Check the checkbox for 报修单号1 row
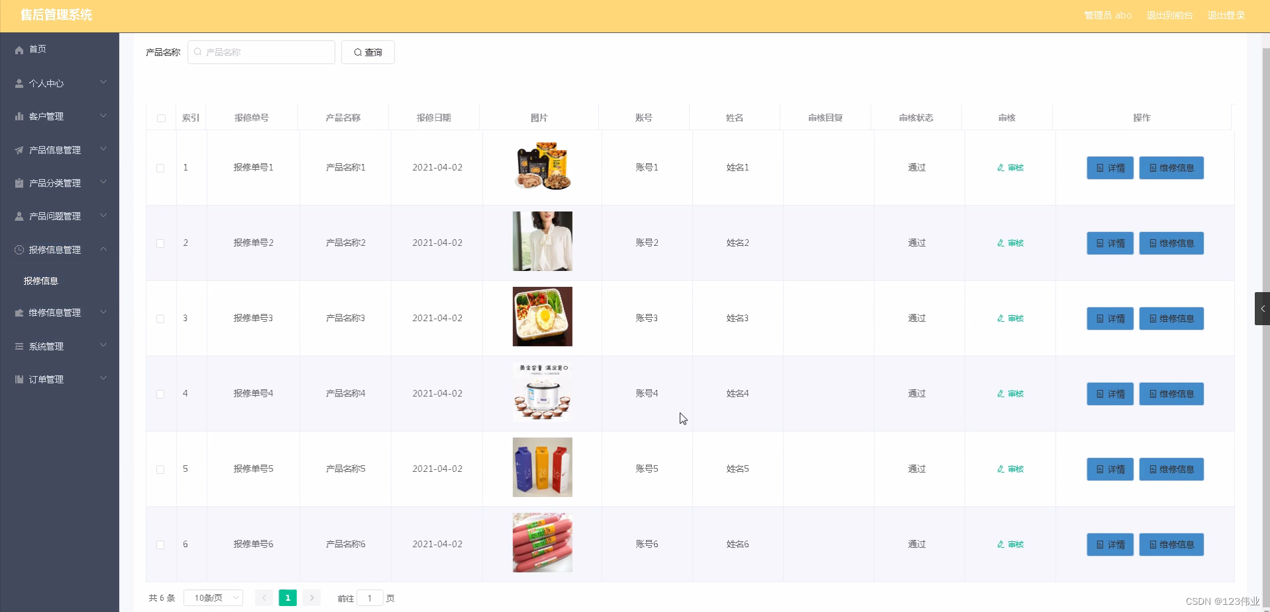The height and width of the screenshot is (612, 1270). [x=161, y=169]
